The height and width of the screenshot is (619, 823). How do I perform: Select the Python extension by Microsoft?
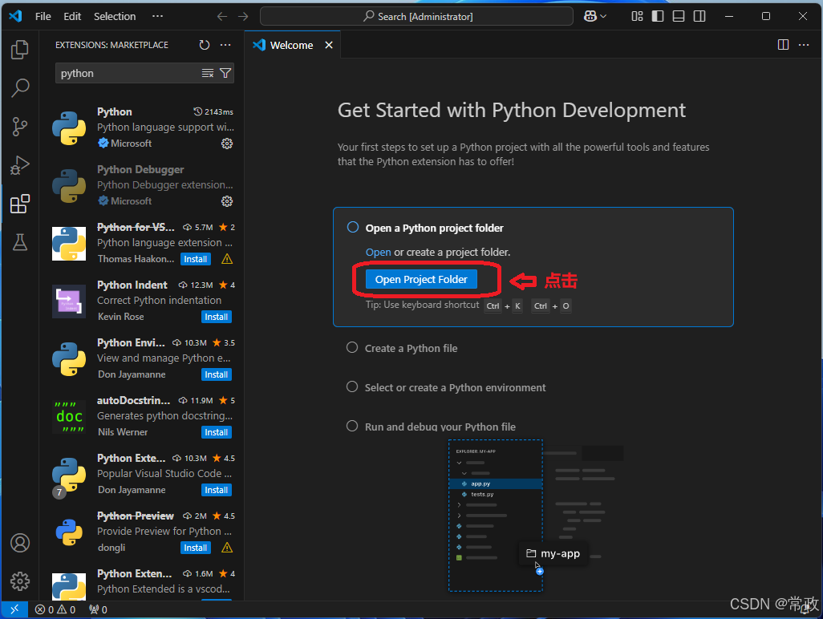pyautogui.click(x=142, y=127)
